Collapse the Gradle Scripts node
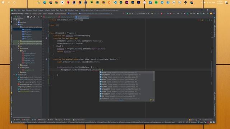This screenshot has height=129, width=230. [x=14, y=75]
